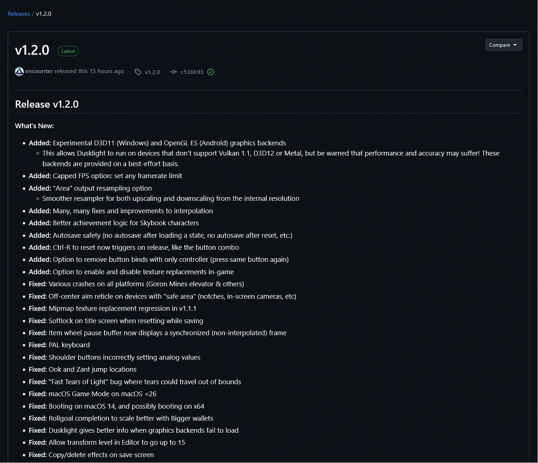Image resolution: width=538 pixels, height=463 pixels.
Task: Open the encounter author profile link
Action: [39, 71]
